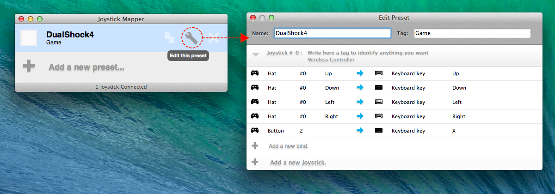Click the keyboard icon in the X key row

click(379, 131)
